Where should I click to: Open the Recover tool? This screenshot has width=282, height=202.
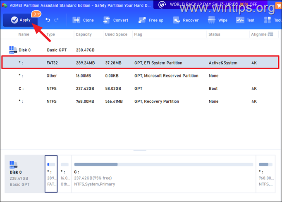187,20
